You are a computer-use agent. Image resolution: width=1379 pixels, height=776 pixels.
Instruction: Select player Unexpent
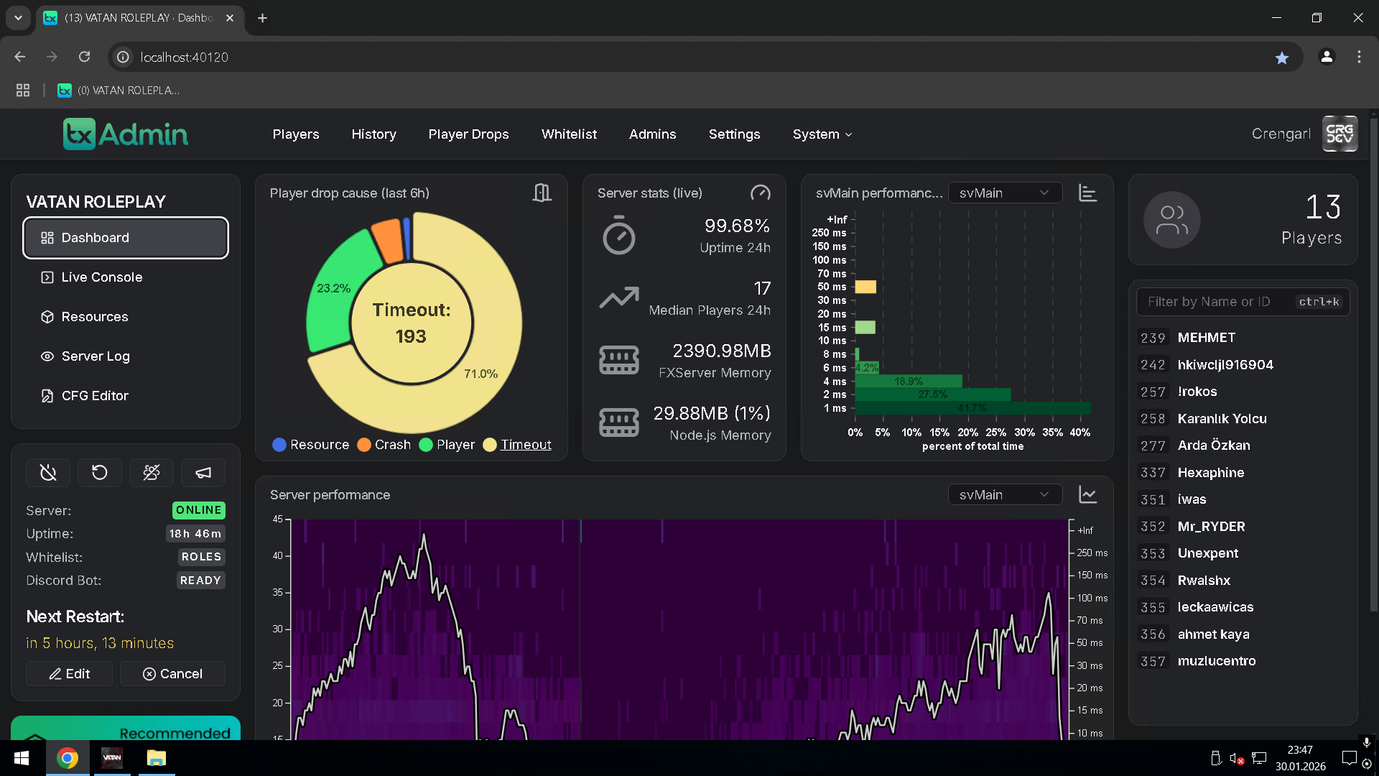point(1243,553)
